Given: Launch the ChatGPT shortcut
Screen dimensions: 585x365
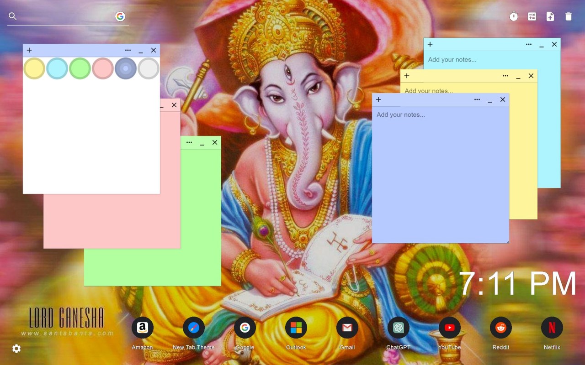Looking at the screenshot, I should coord(399,328).
